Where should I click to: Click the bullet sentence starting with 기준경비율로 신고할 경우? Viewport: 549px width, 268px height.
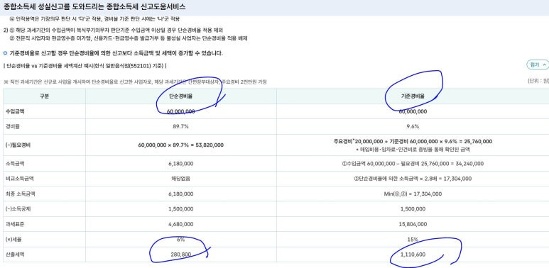116,53
